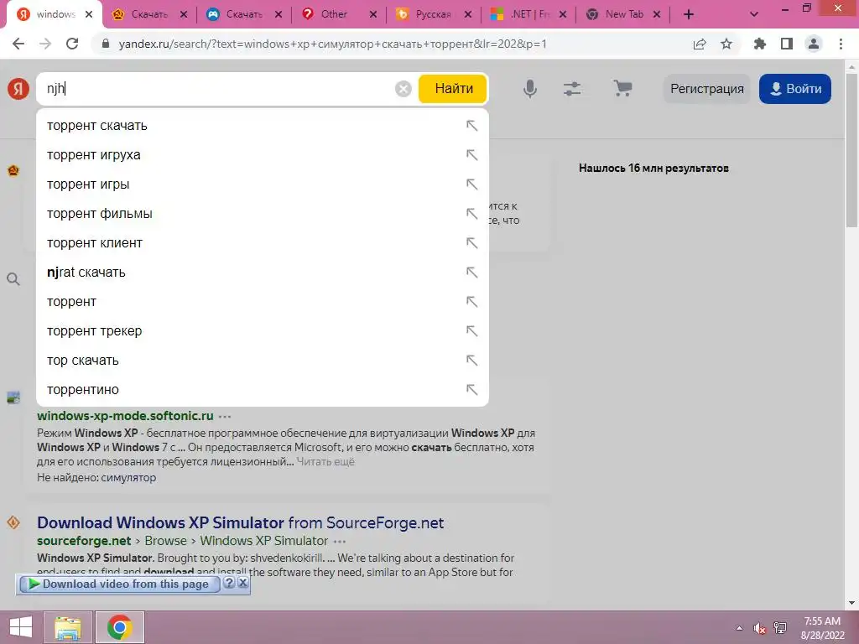859x644 pixels.
Task: Switch to second 'Скачать' tab with blue icon
Action: (243, 14)
